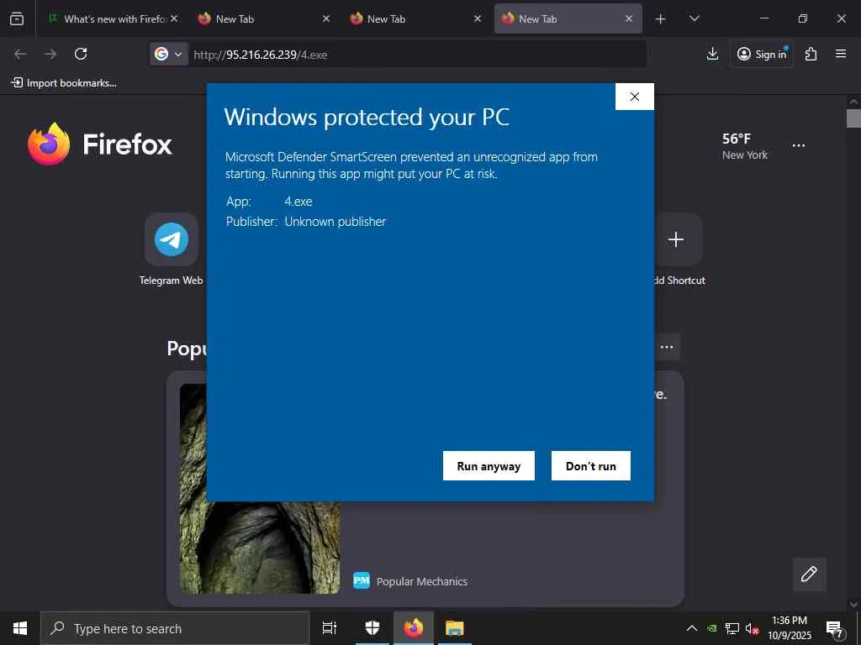
Task: Go back with the back arrow
Action: click(x=20, y=54)
